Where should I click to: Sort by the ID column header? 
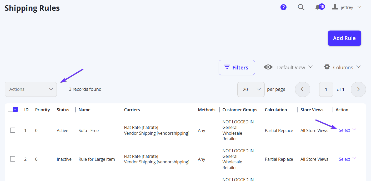(26, 110)
